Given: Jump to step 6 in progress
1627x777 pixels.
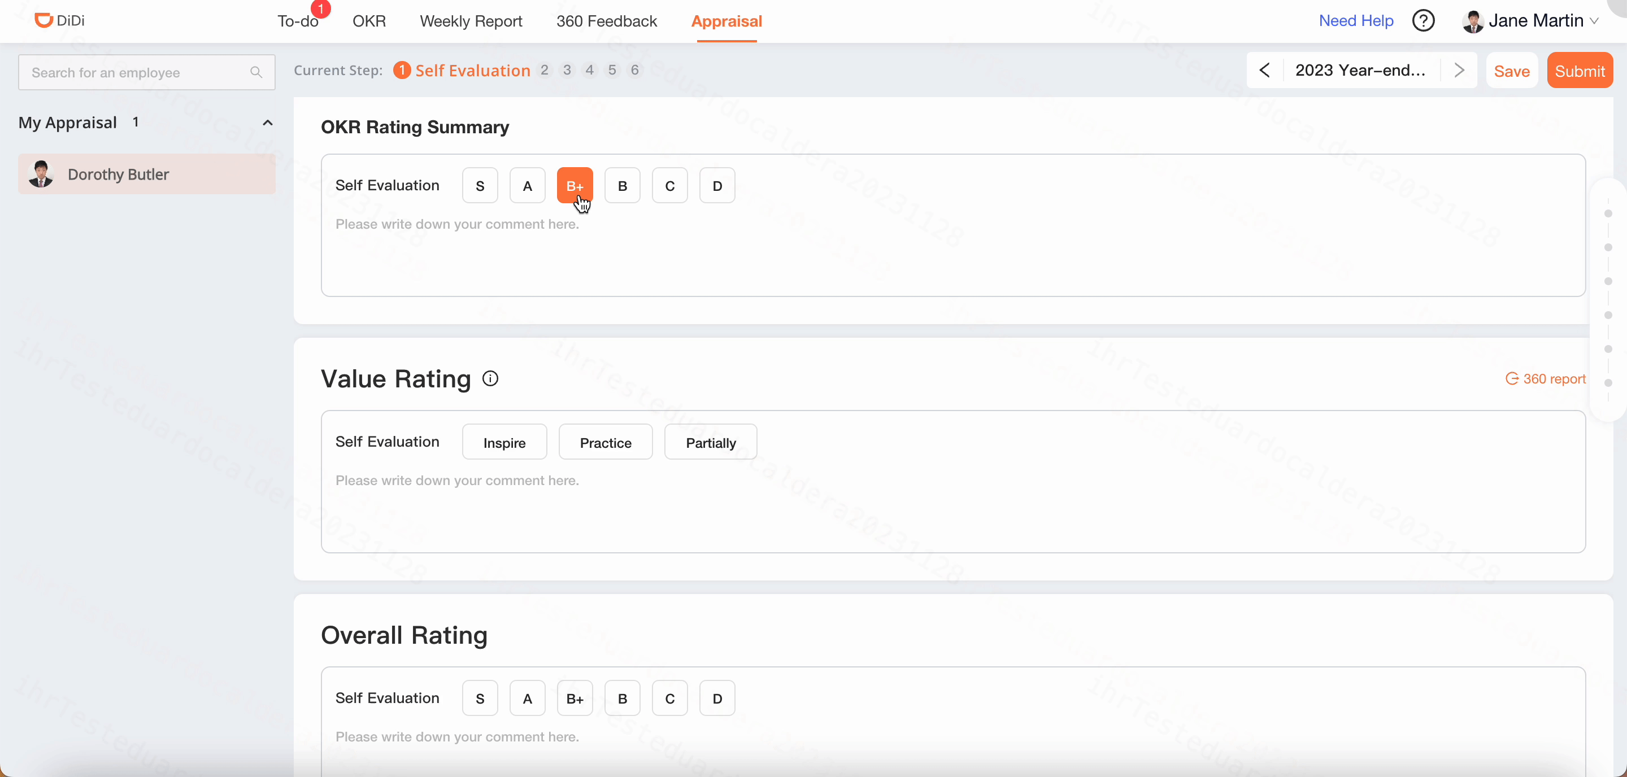Looking at the screenshot, I should [635, 70].
